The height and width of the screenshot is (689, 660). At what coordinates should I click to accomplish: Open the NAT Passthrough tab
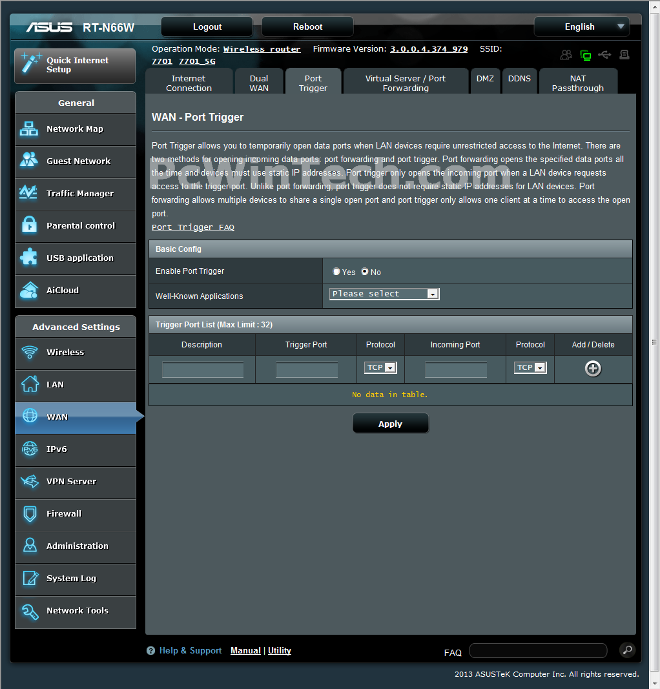pos(578,82)
